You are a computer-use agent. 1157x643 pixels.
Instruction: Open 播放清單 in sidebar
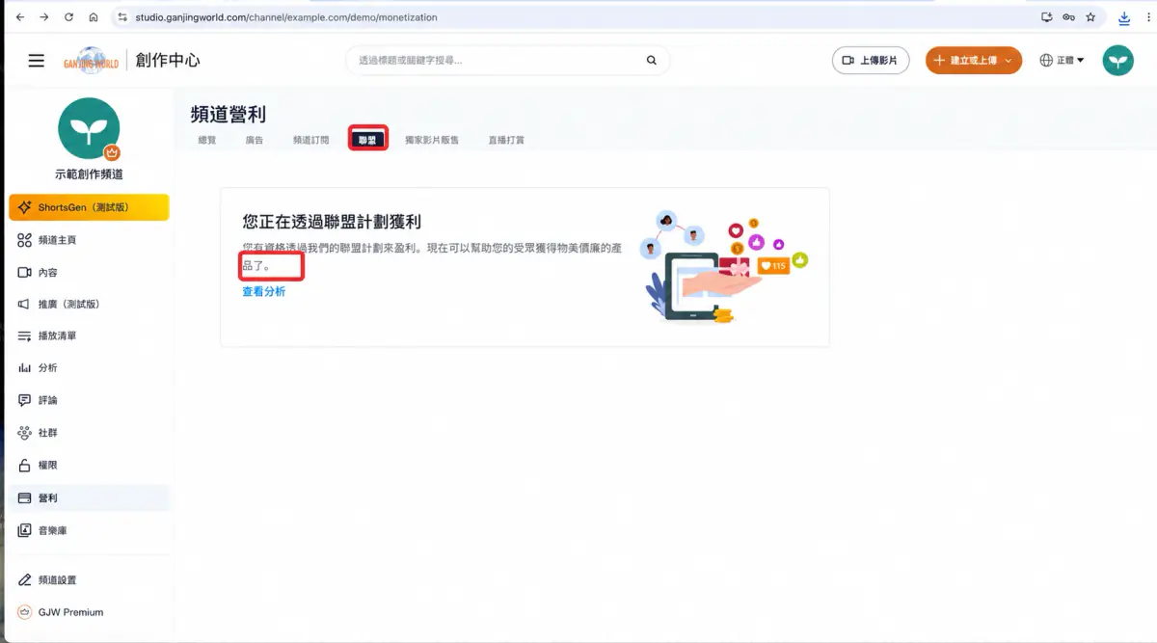point(89,335)
